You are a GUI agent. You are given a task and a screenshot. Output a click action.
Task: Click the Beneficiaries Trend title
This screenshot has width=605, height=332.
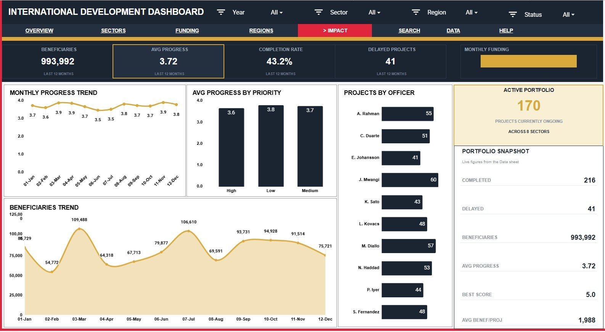tap(44, 207)
